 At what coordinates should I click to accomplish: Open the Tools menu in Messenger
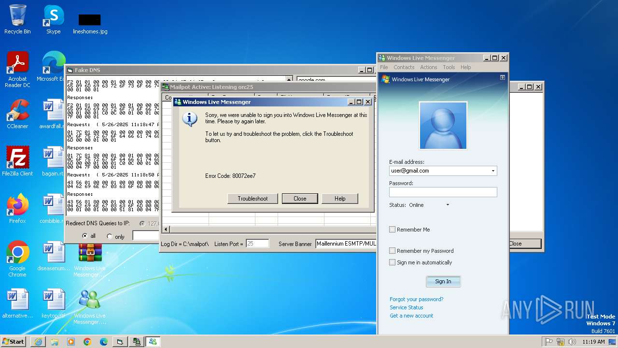(x=449, y=67)
